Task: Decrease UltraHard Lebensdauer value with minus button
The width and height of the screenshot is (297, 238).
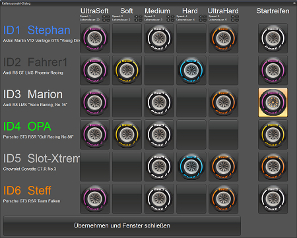Action: coord(237,20)
